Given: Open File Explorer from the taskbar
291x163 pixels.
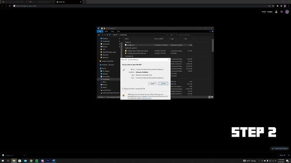Looking at the screenshot, I should pos(14,161).
